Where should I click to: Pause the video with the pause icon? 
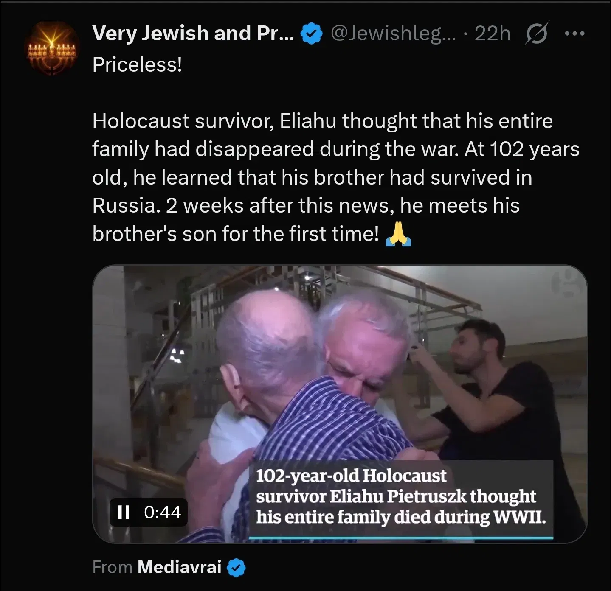click(124, 512)
